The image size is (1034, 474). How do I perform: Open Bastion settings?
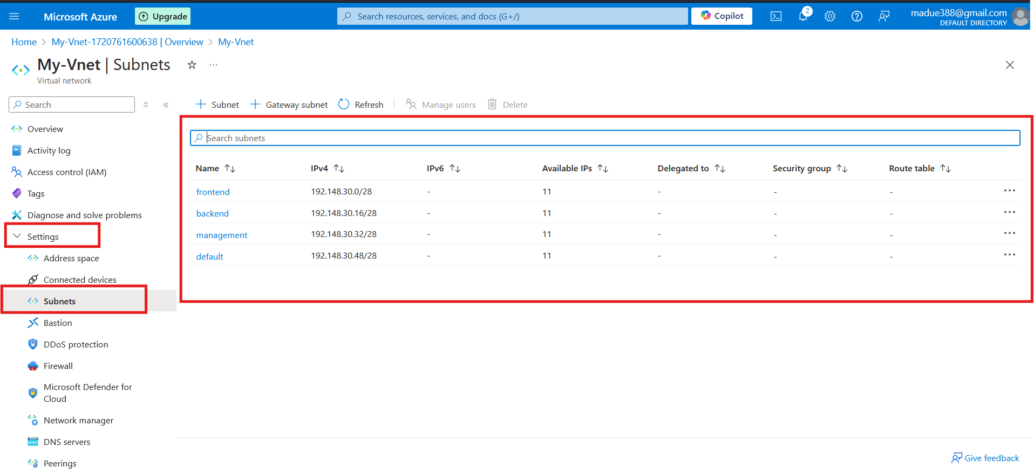click(x=58, y=323)
